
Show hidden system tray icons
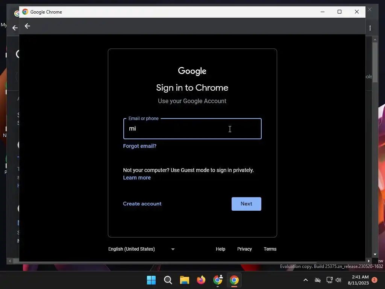click(x=306, y=280)
